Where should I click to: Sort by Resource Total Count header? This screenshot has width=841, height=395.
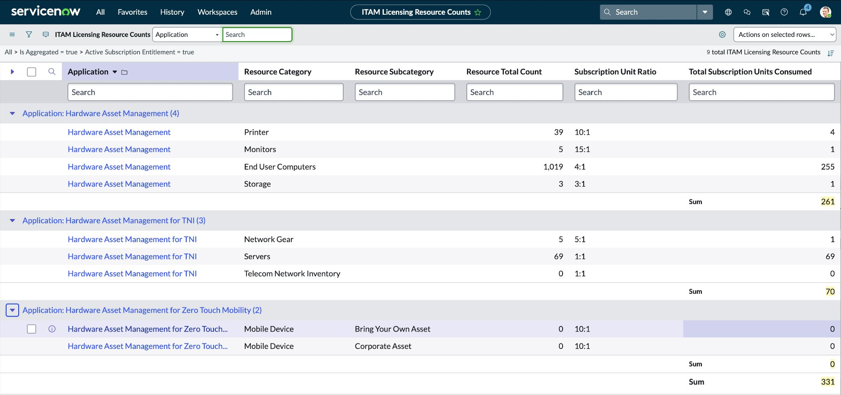[x=504, y=72]
